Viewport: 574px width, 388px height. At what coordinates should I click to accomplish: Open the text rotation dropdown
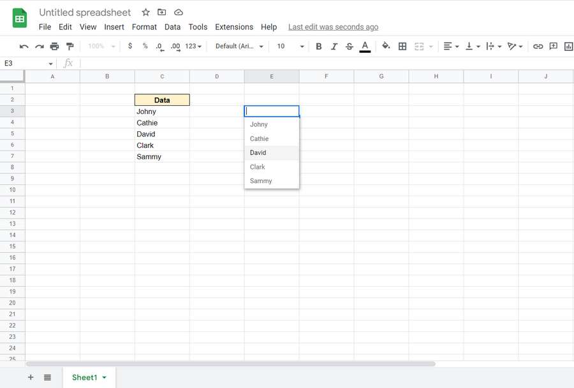point(515,47)
